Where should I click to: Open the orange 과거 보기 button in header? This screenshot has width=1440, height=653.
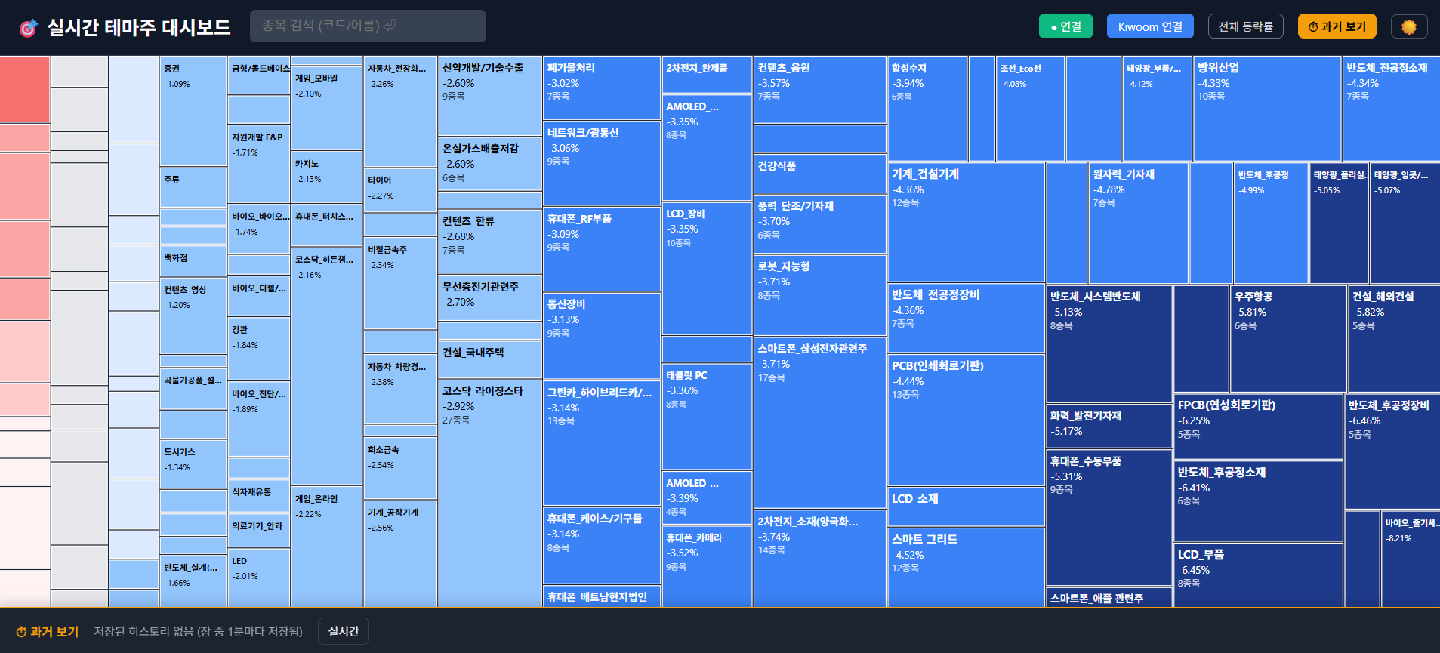click(1337, 26)
